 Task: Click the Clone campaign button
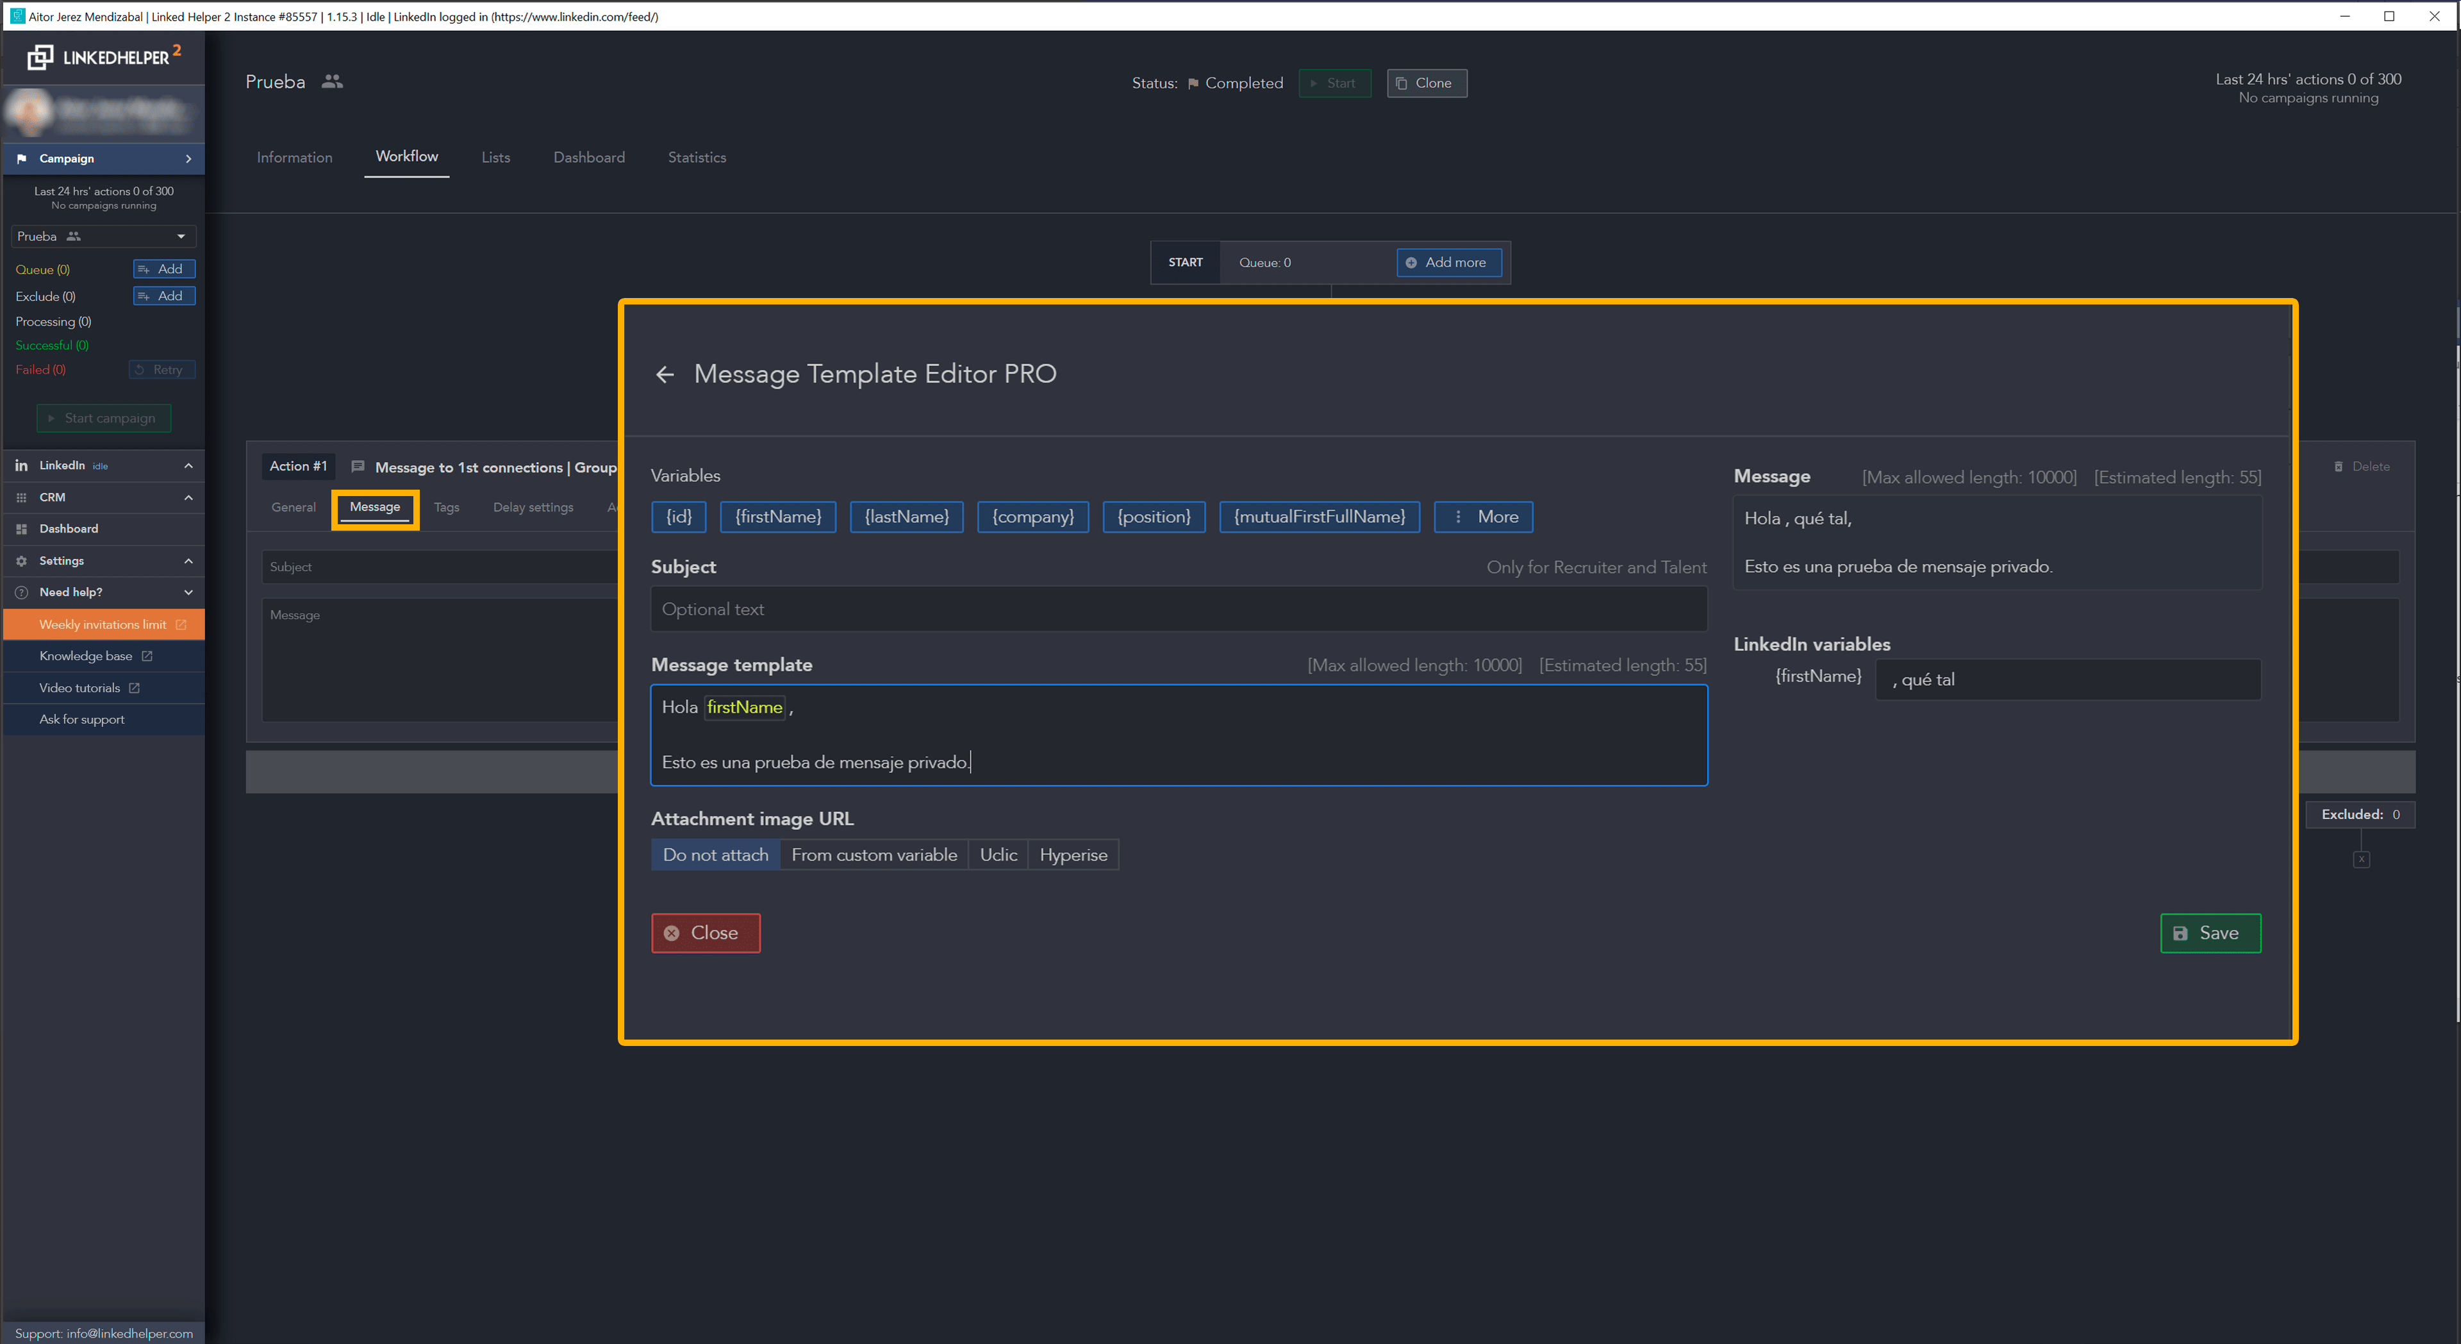click(x=1427, y=83)
